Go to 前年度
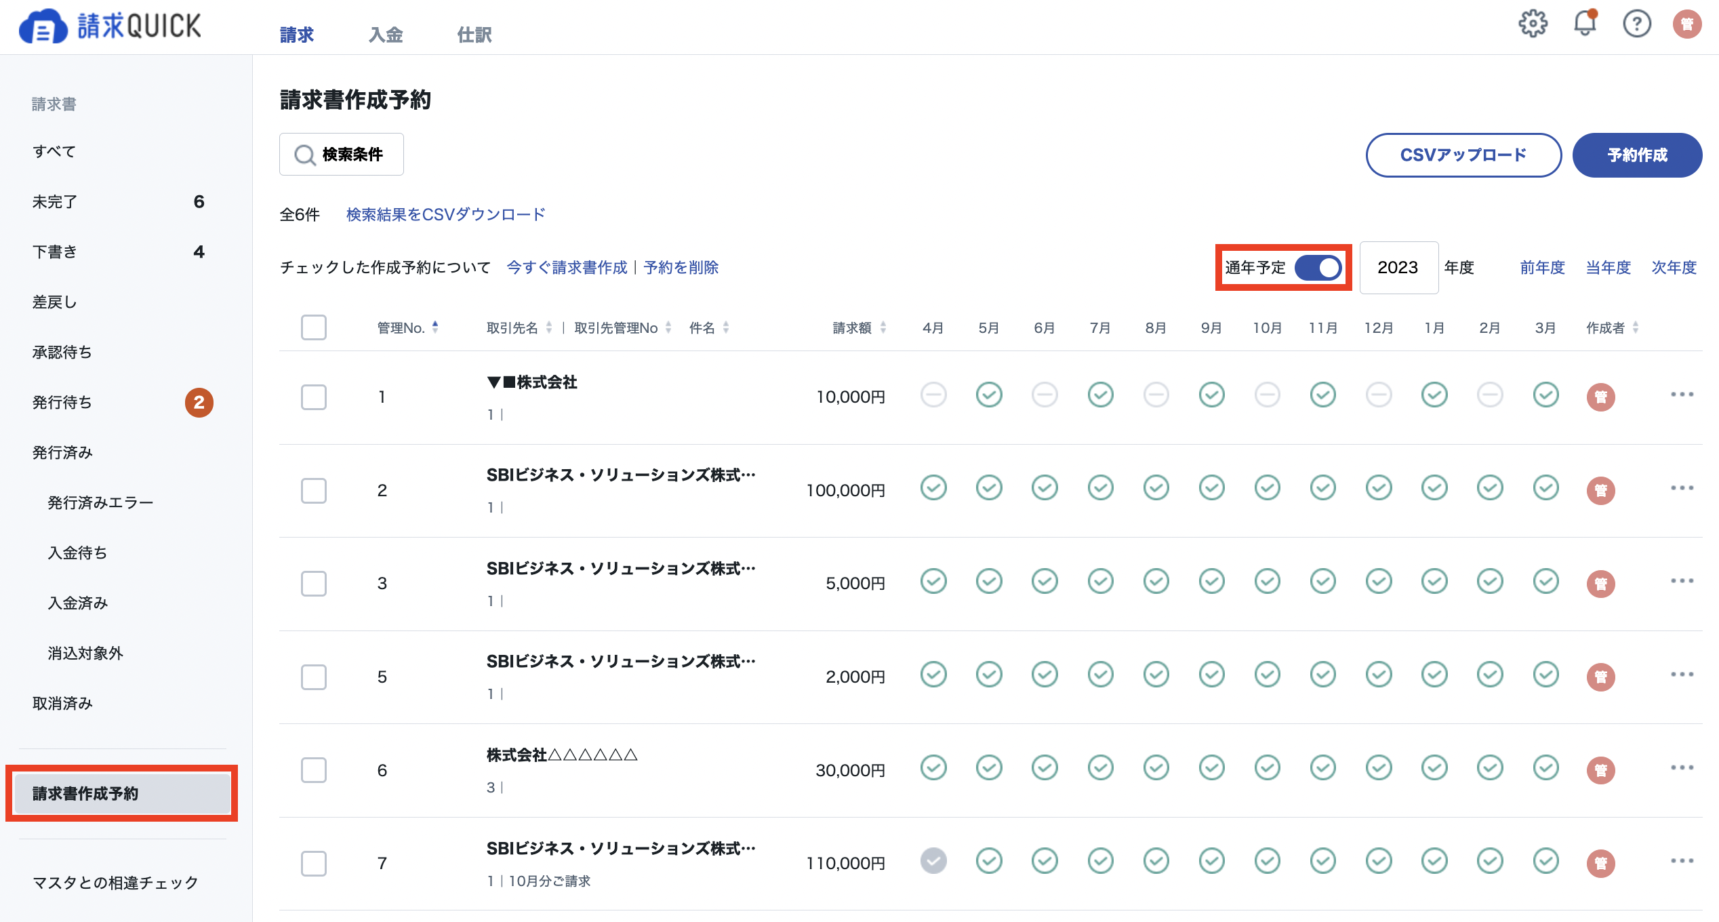 tap(1542, 268)
